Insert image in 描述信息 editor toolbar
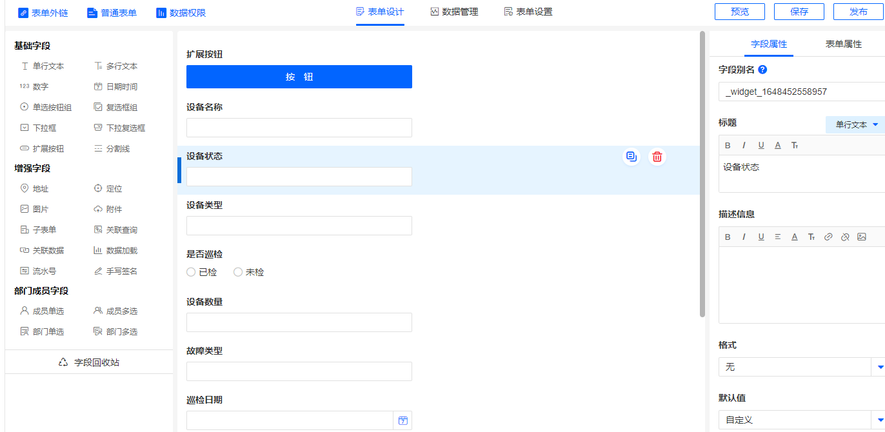885x432 pixels. tap(862, 237)
